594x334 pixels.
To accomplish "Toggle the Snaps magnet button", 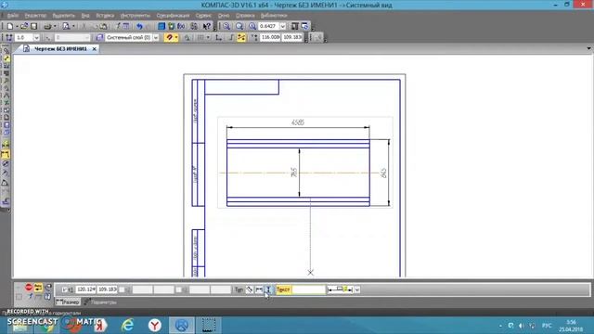I will 169,37.
